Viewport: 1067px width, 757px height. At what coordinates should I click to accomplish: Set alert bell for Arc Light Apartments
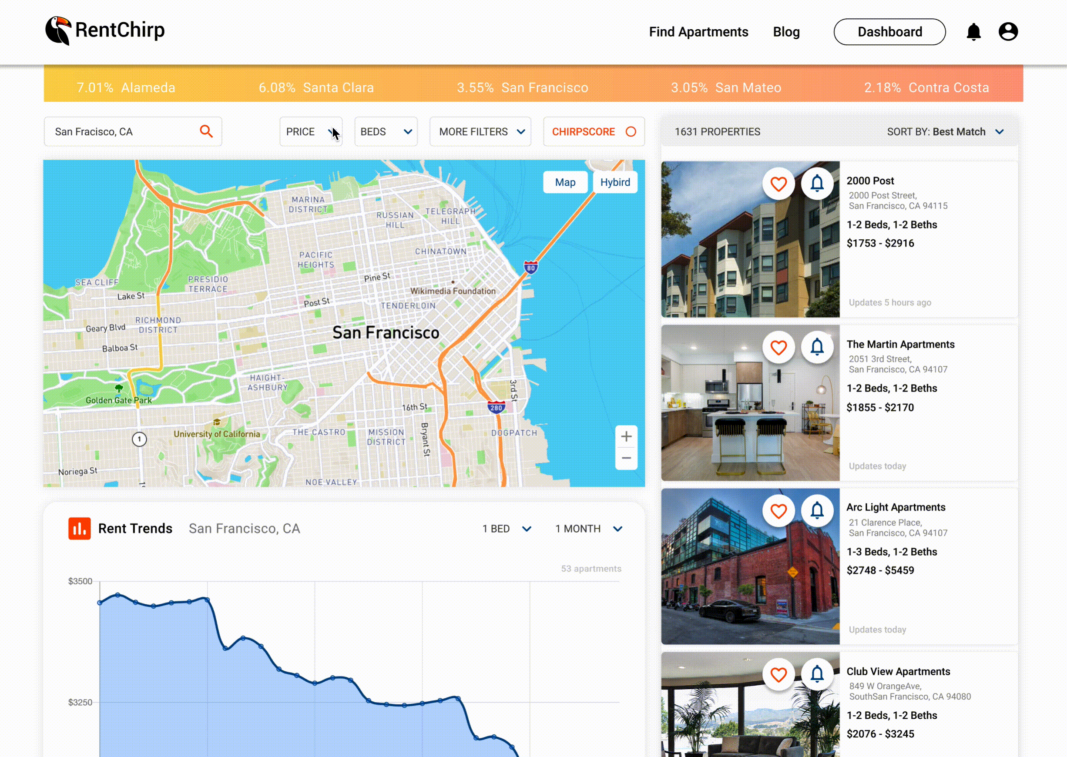coord(817,511)
